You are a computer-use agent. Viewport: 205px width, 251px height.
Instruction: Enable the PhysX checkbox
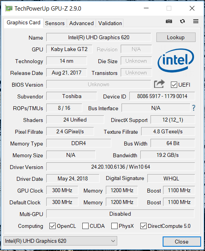pyautogui.click(x=114, y=226)
